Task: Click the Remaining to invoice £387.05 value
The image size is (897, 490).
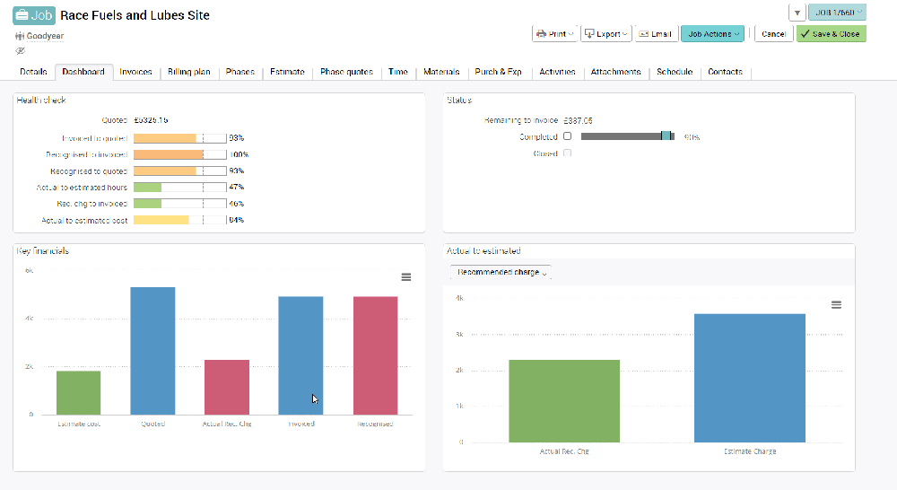Action: (578, 121)
